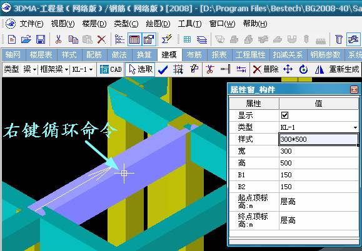Viewport: 362px width, 251px height.
Task: Click the New file icon
Action: point(12,39)
